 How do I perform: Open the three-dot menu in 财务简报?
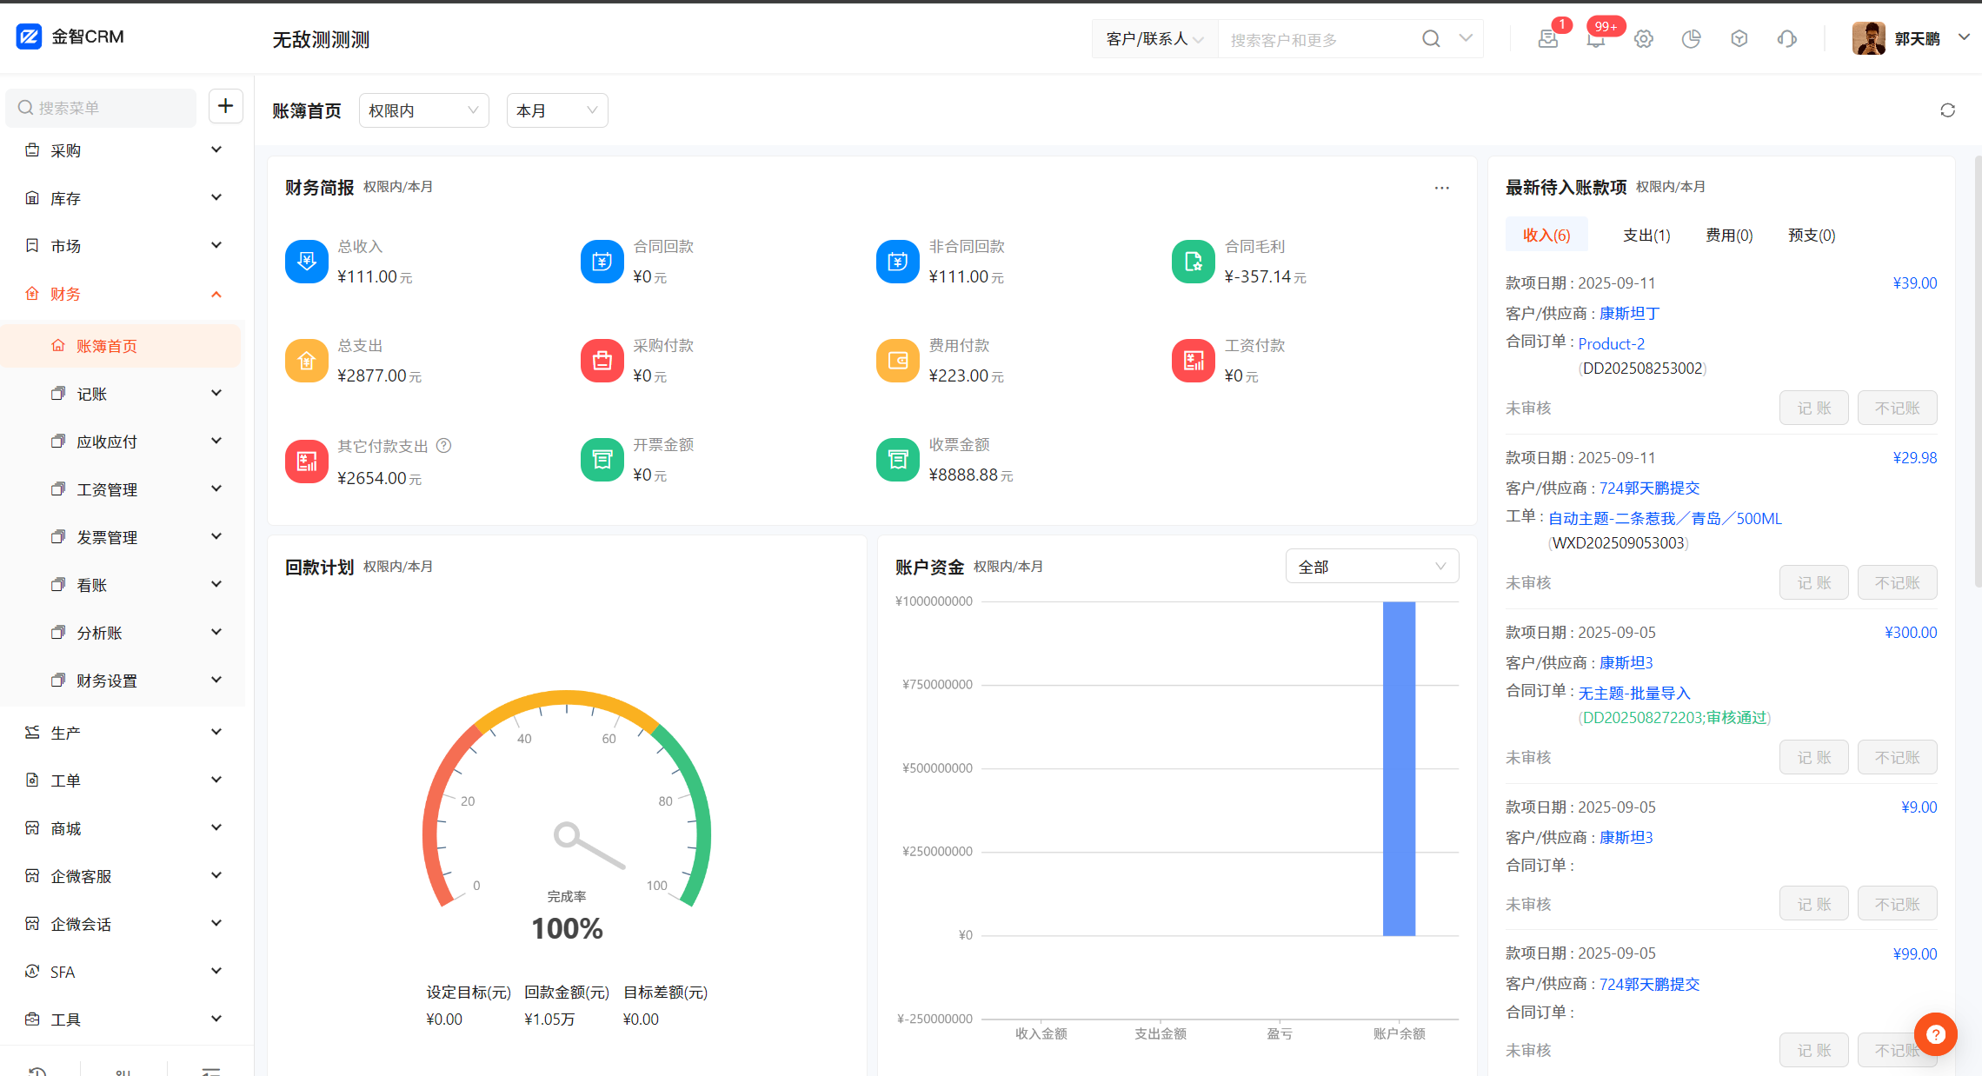pos(1441,188)
